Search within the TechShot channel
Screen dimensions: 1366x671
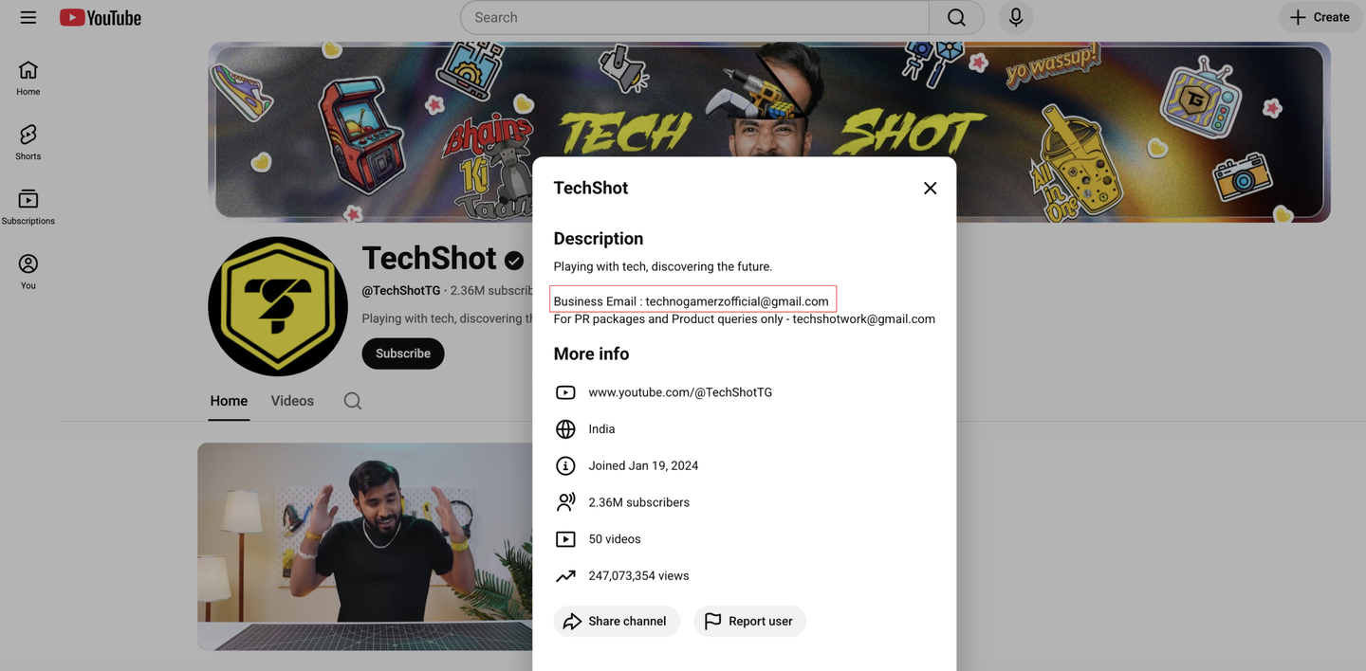coord(353,401)
